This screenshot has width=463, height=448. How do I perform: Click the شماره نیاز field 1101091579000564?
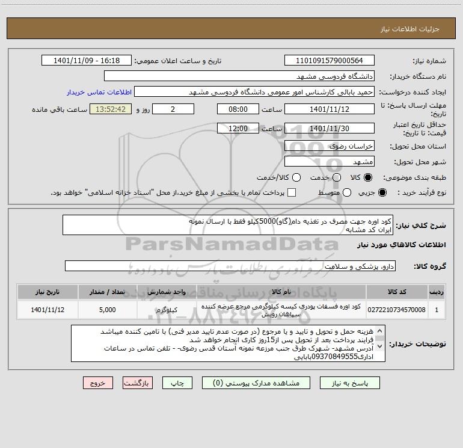[330, 60]
